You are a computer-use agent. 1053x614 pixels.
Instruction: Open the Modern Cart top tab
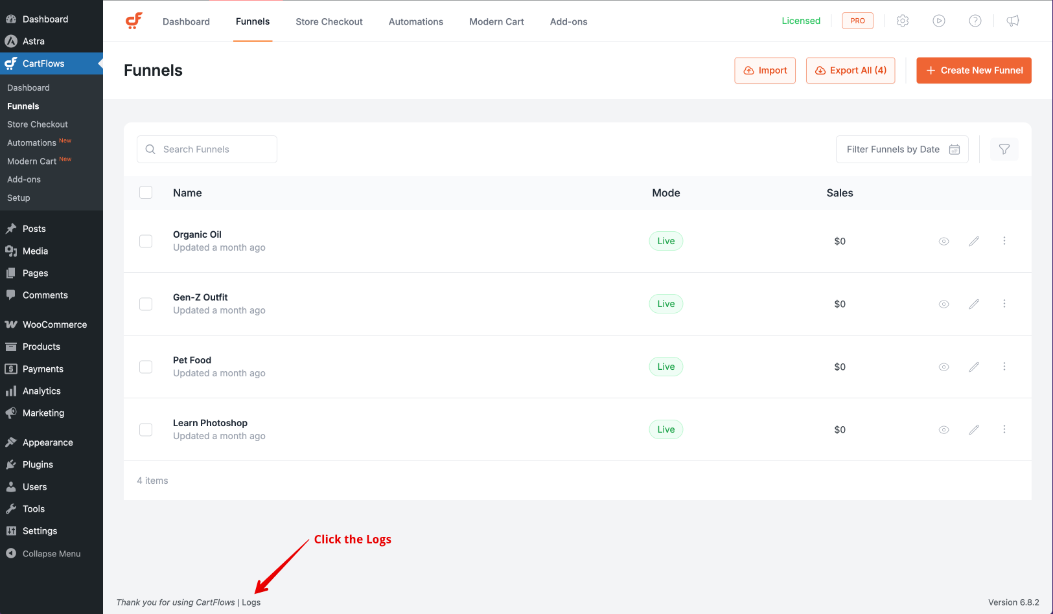(x=496, y=21)
